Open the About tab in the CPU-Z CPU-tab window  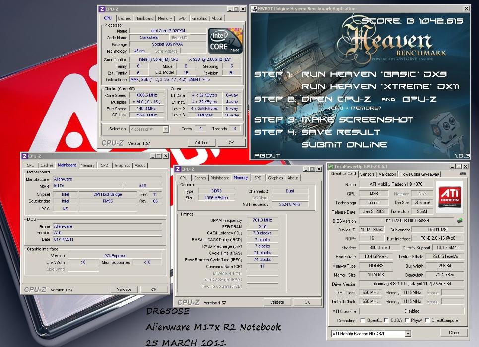point(217,18)
